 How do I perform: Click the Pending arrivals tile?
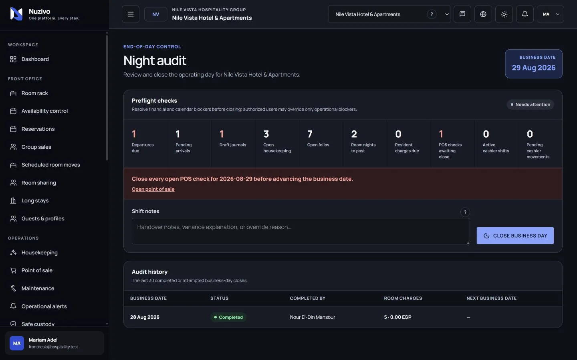189,144
